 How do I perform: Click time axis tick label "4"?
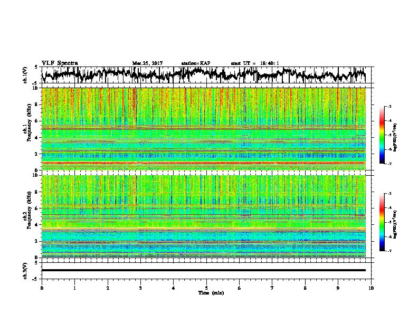point(174,288)
